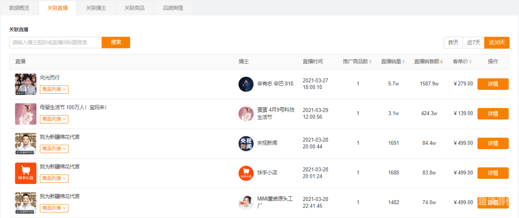Click the MiMi童装源头工厂 streamer avatar
Screen dimensions: 519x218
246,203
